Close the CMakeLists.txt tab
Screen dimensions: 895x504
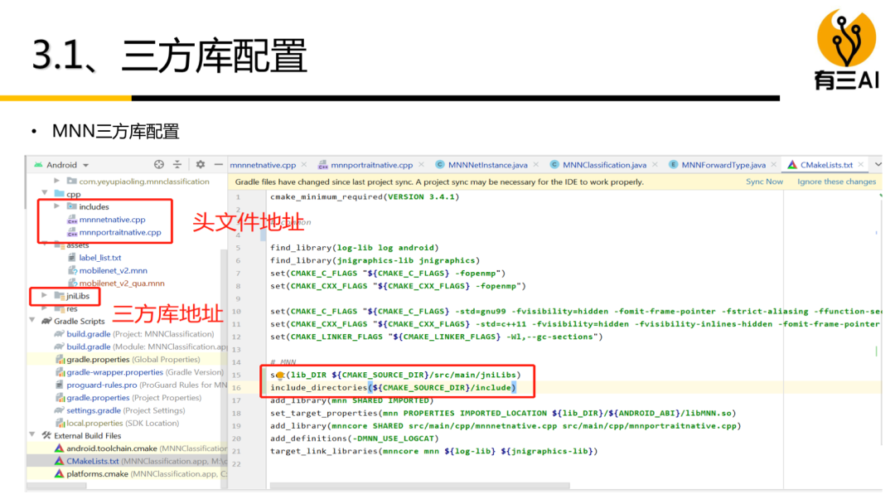pos(861,164)
